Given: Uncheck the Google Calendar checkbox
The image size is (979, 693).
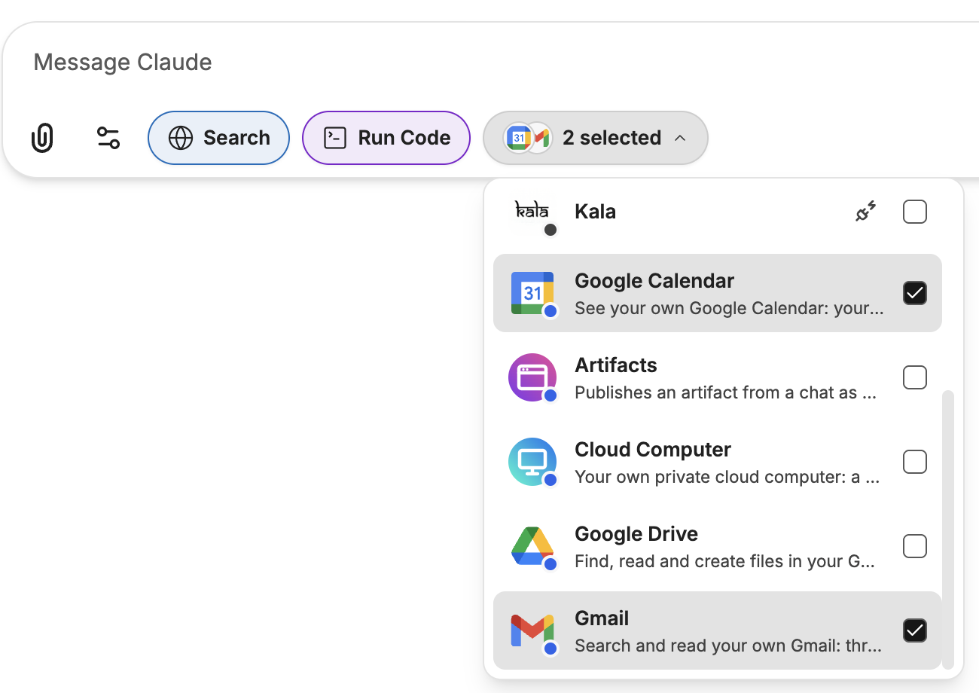Looking at the screenshot, I should (915, 293).
